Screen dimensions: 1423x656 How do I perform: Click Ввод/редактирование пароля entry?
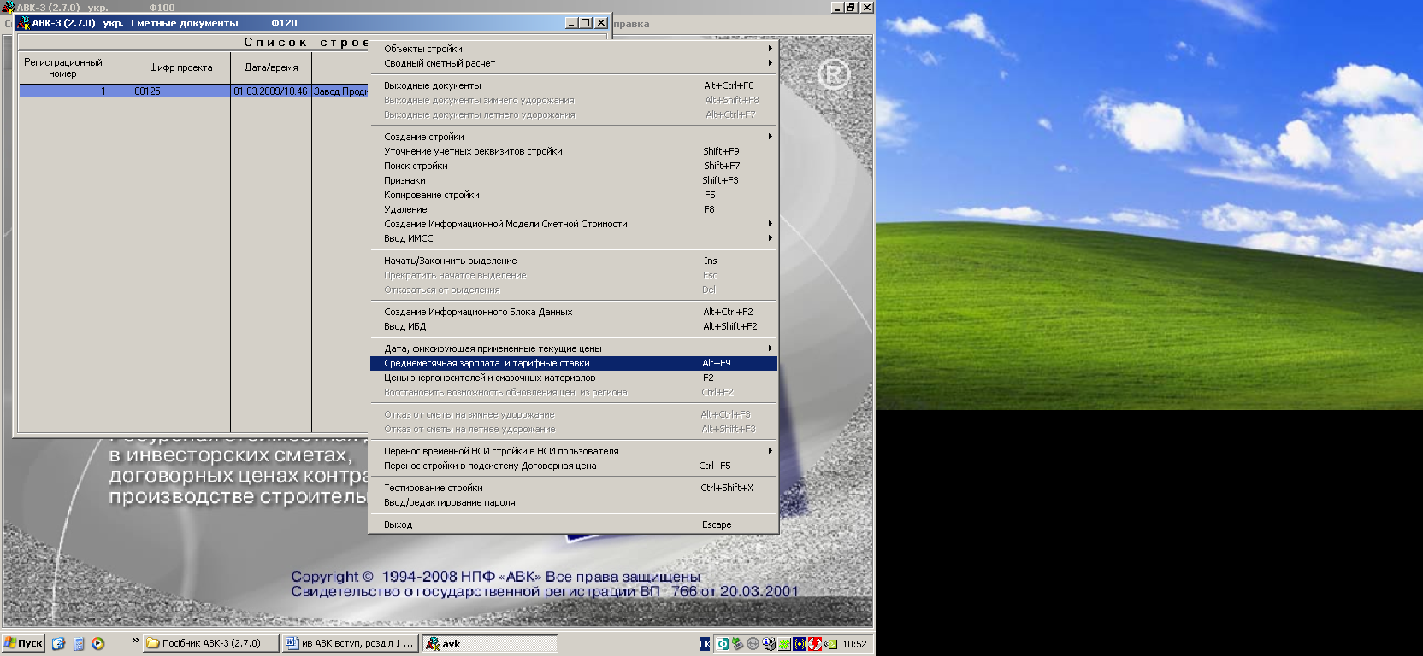click(574, 502)
